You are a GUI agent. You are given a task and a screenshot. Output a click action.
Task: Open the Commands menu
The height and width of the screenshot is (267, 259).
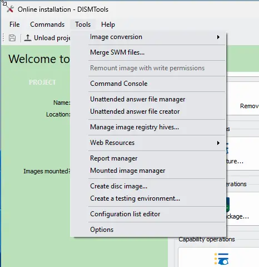[x=47, y=25]
